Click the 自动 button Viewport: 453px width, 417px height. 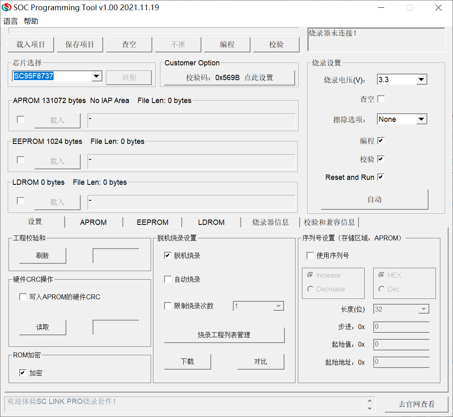(x=374, y=200)
